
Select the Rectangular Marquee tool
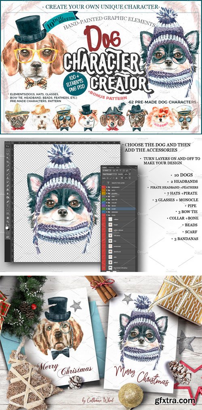(x=8, y=150)
